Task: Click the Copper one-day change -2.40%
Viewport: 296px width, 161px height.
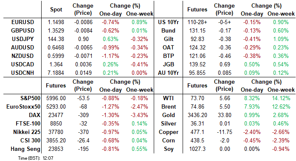Action: (252, 132)
